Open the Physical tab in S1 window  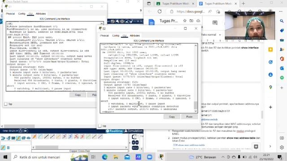point(10,14)
